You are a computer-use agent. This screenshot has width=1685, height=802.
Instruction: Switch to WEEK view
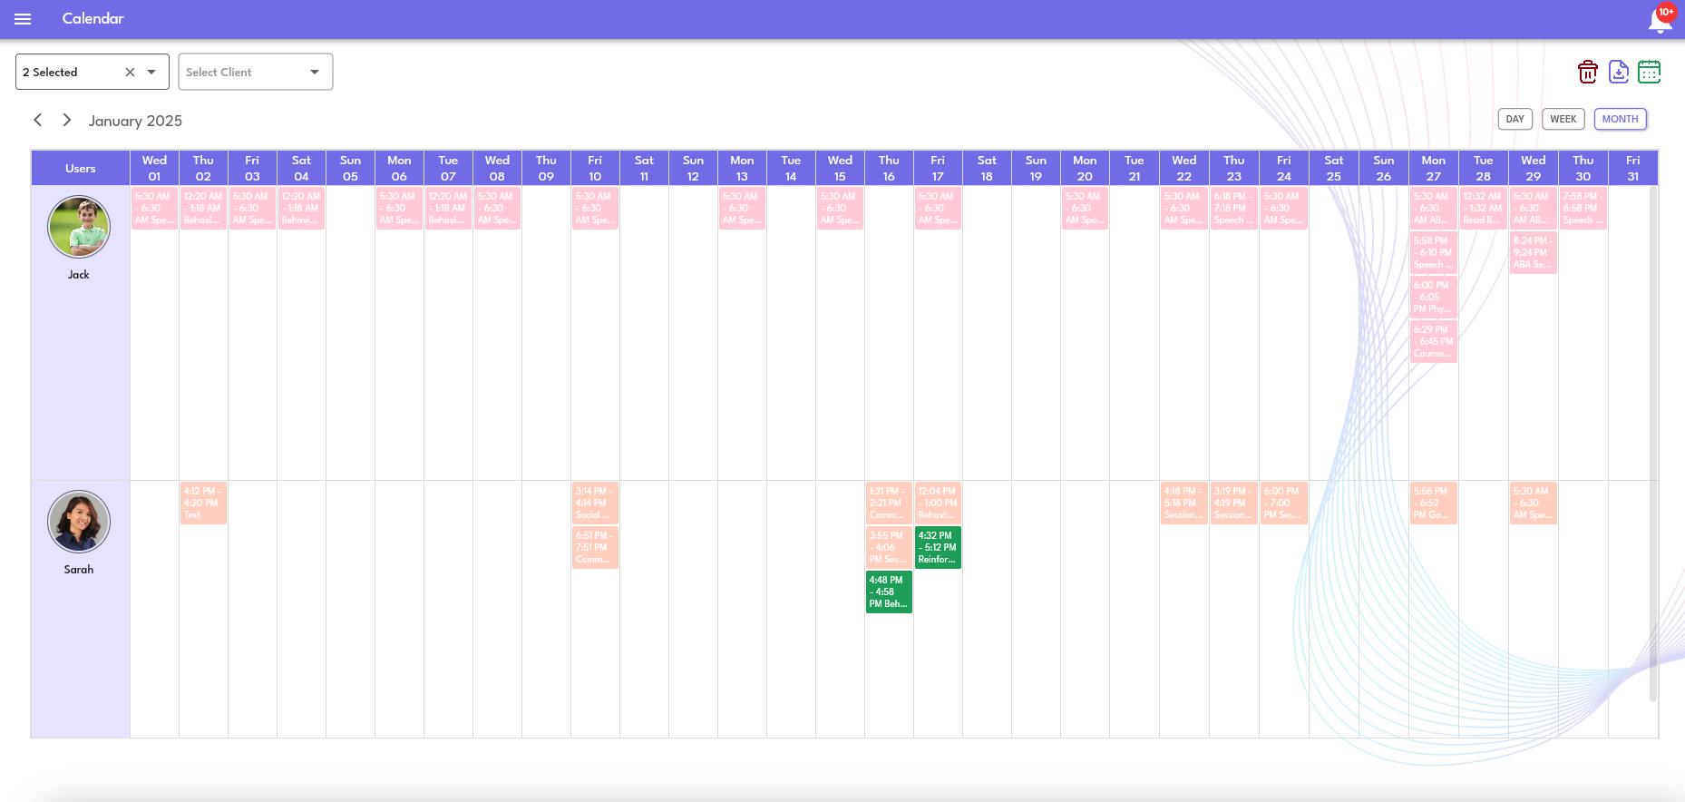[1563, 119]
